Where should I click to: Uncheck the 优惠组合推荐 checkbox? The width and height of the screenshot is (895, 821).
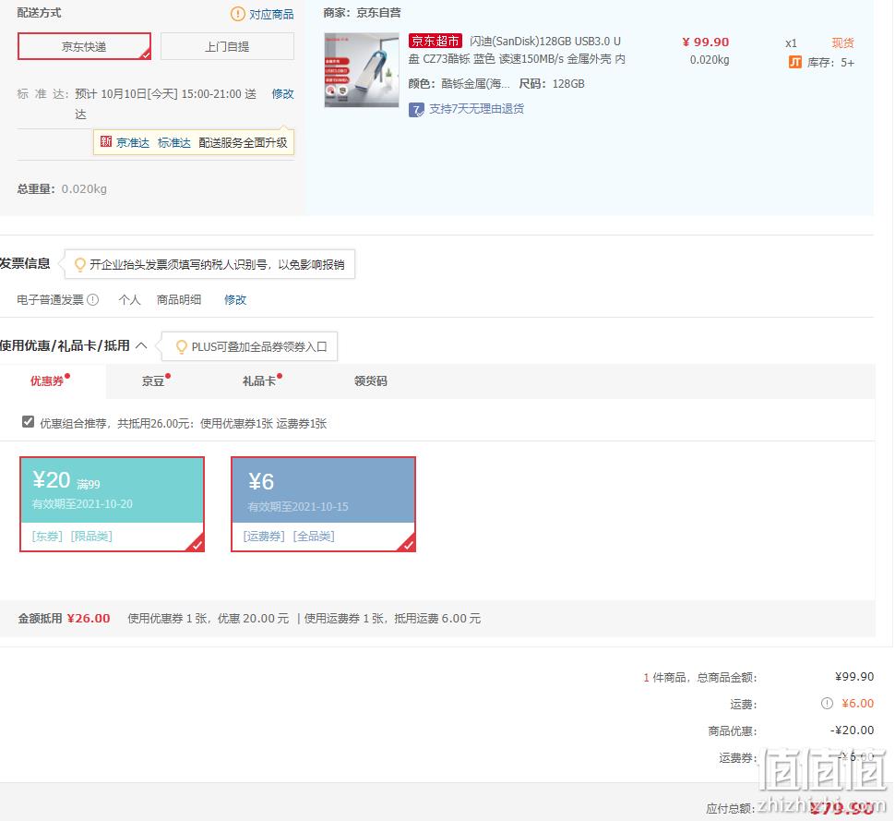coord(28,422)
